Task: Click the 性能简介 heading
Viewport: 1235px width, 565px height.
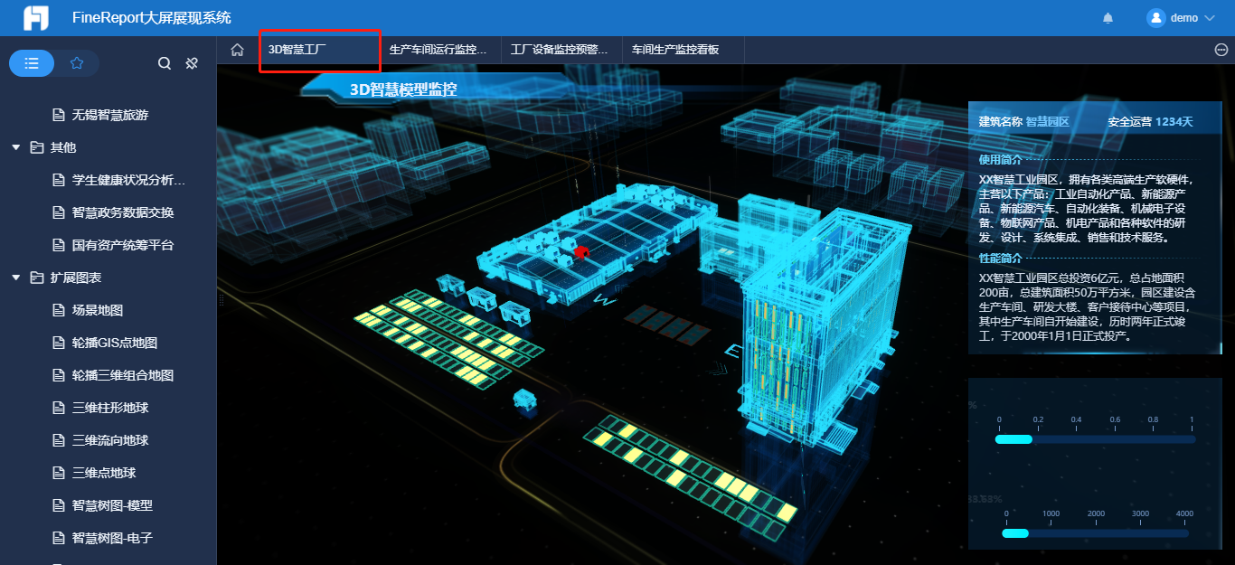Action: [x=1000, y=258]
